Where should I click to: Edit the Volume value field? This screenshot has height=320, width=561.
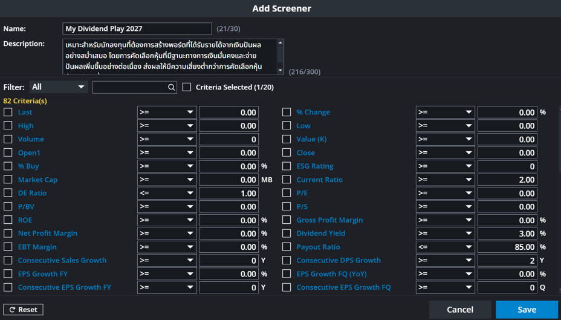[229, 139]
